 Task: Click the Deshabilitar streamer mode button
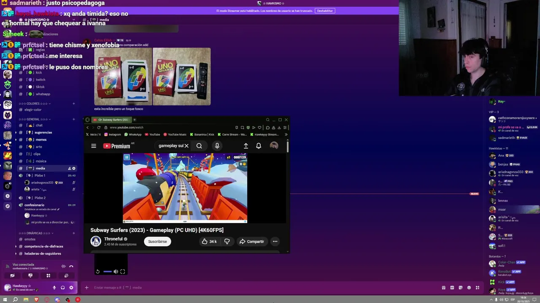coord(325,11)
